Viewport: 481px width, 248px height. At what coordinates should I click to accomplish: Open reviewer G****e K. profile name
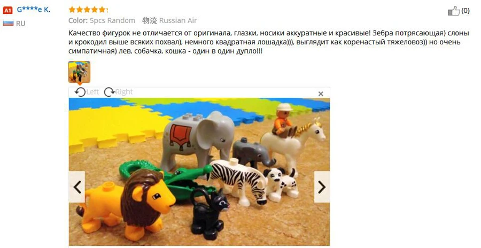point(34,10)
